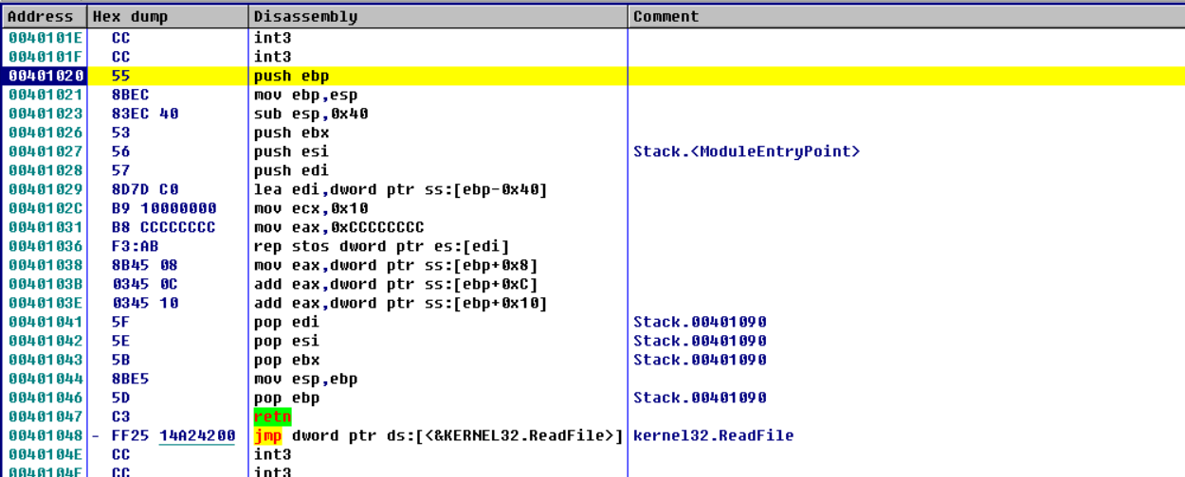Click hex bytes B9 10000000
This screenshot has height=477, width=1185.
click(x=164, y=208)
